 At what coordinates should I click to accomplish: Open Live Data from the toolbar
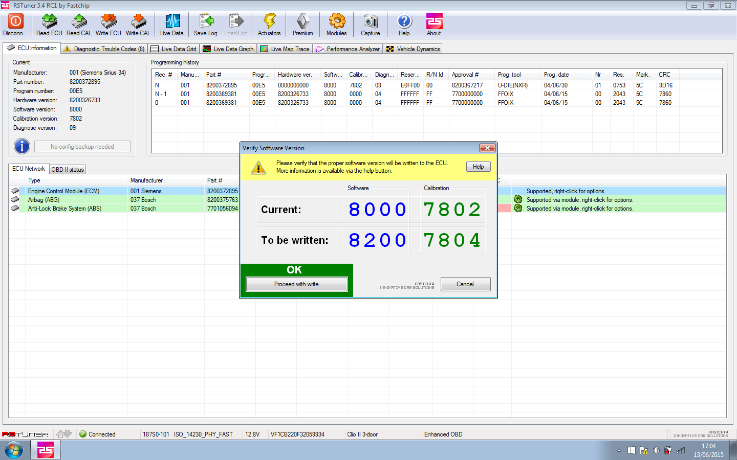click(x=172, y=21)
